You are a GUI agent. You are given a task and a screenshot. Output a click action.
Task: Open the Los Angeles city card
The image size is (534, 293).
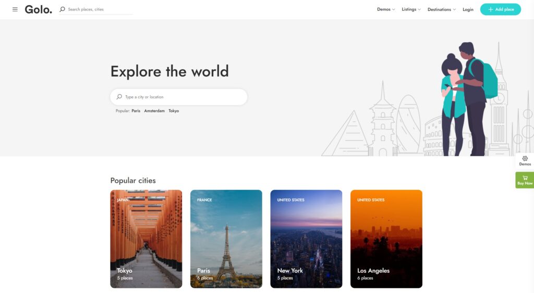point(386,238)
